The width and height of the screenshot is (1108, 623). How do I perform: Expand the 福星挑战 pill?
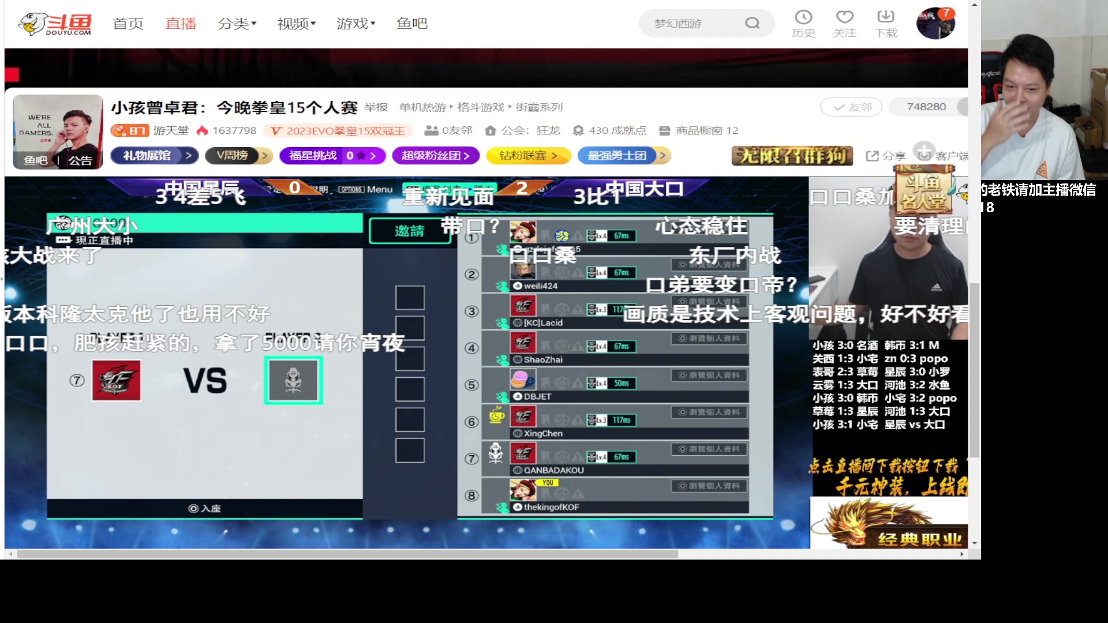332,156
